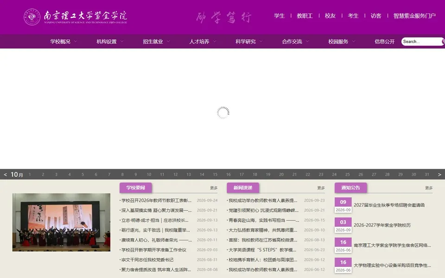Open the 考生 portal link
Image resolution: width=445 pixels, height=278 pixels.
pos(353,16)
